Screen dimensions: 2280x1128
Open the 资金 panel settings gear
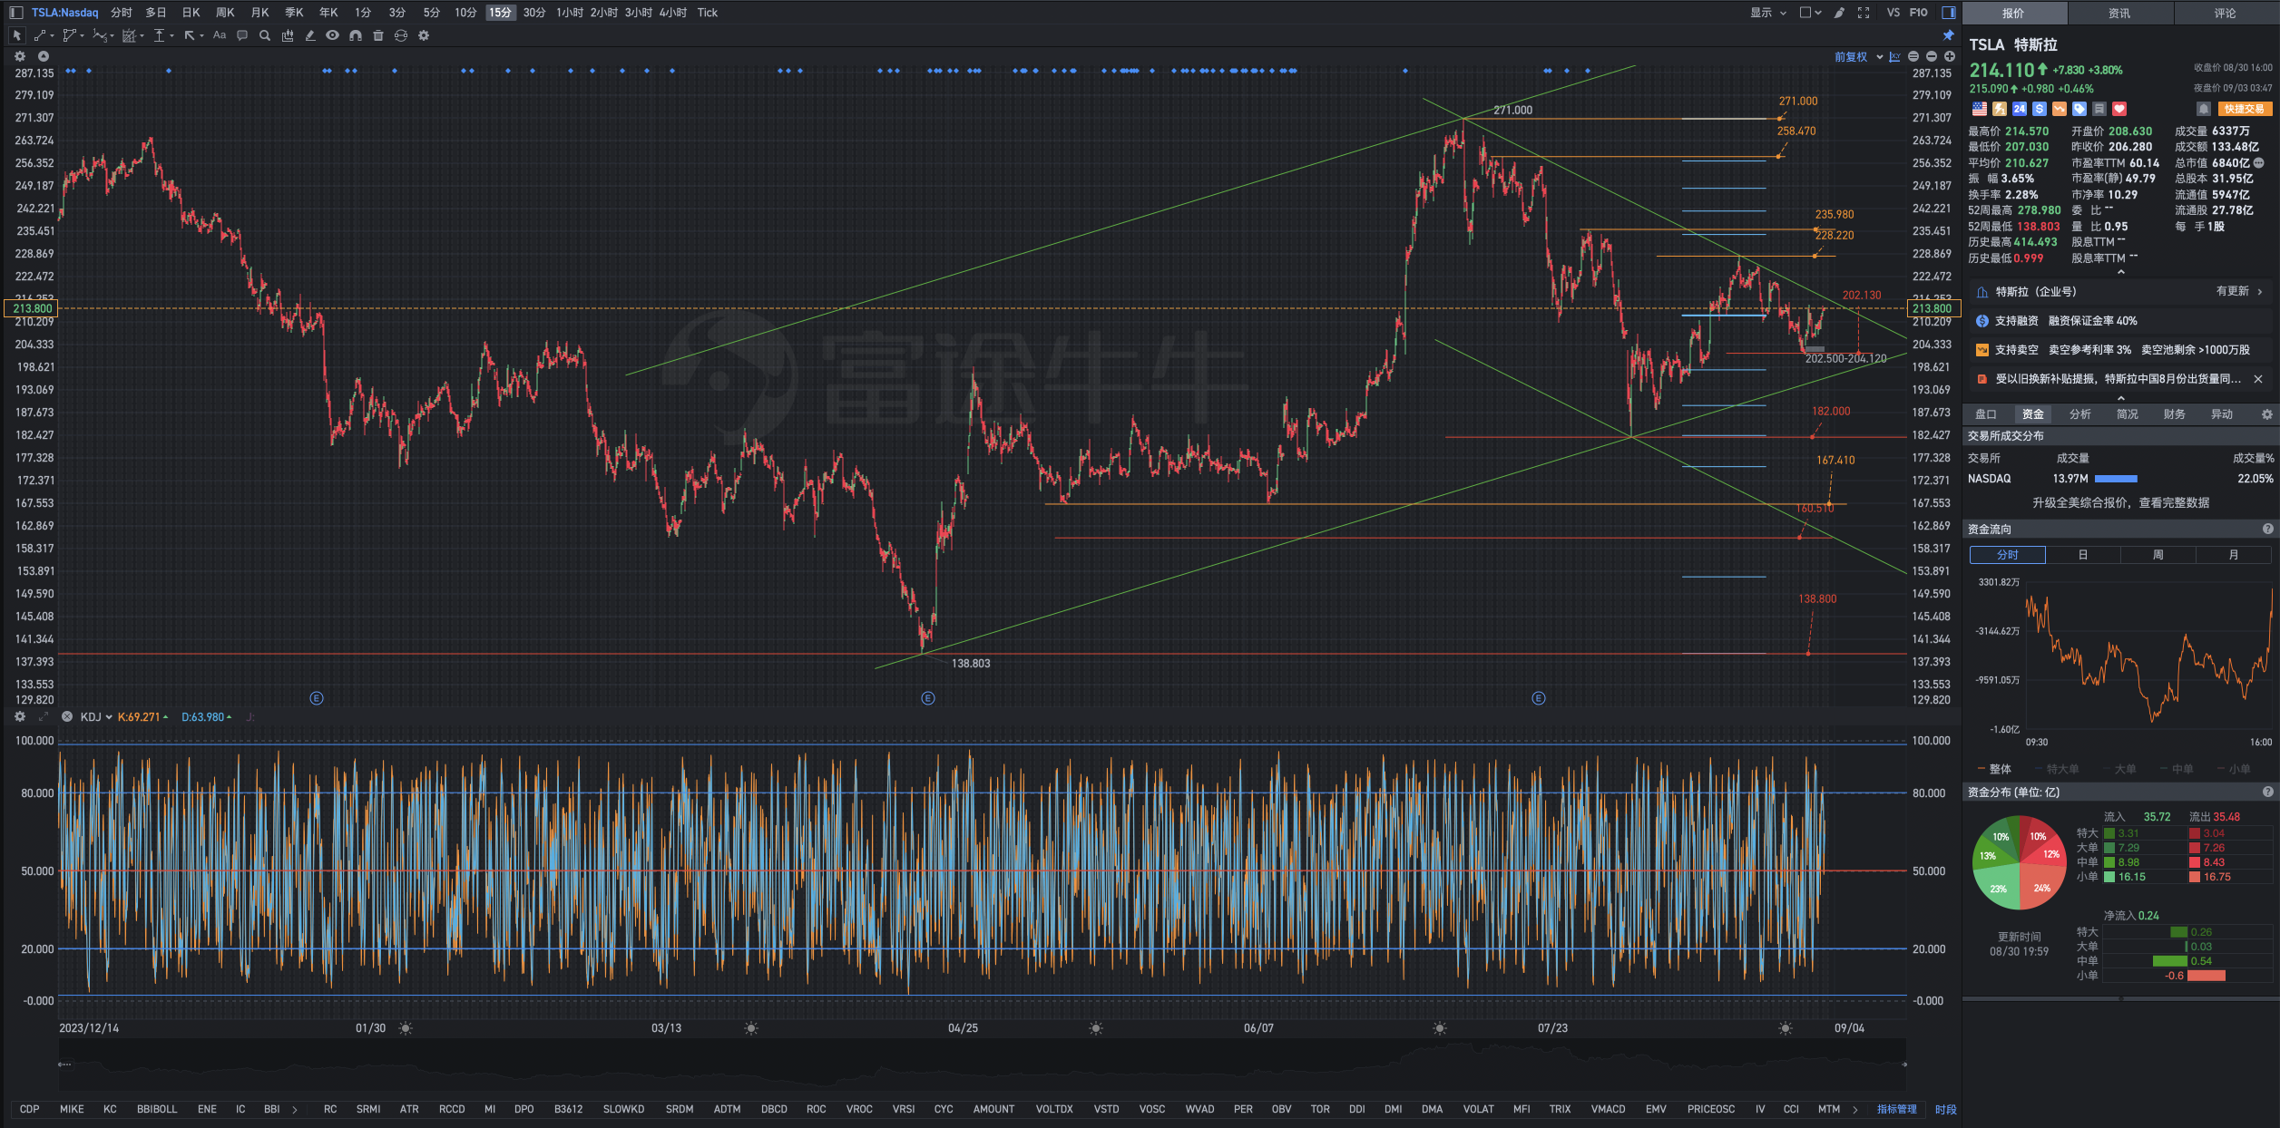pos(2266,414)
